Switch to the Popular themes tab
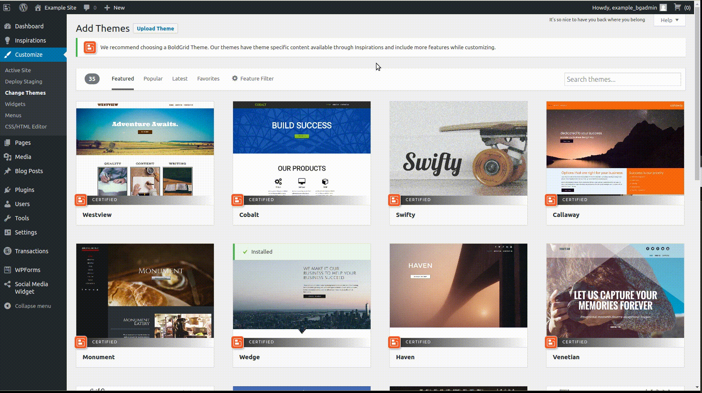 [153, 78]
